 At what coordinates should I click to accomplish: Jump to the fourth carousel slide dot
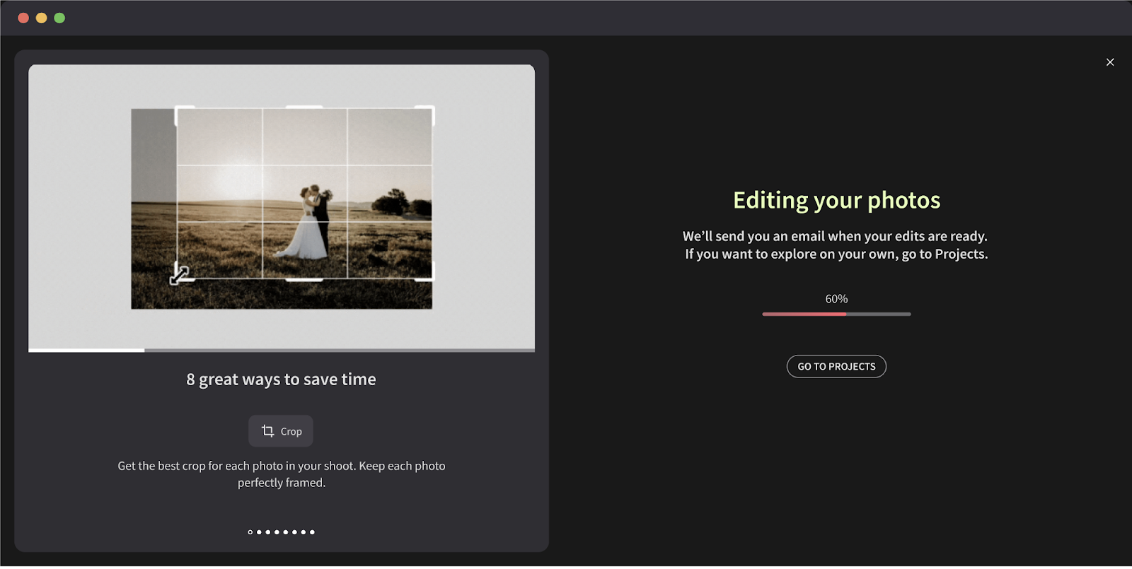click(x=277, y=532)
